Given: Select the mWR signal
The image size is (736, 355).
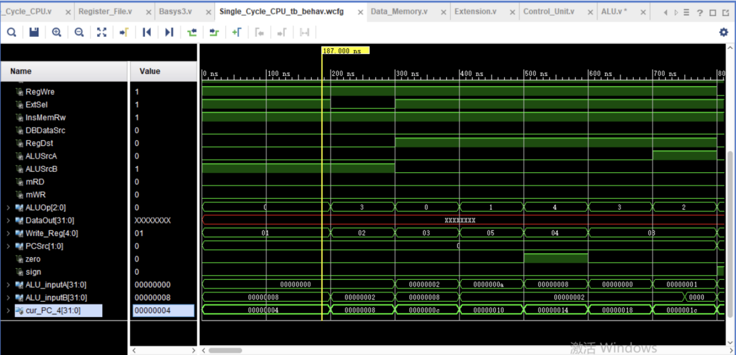Looking at the screenshot, I should point(35,195).
